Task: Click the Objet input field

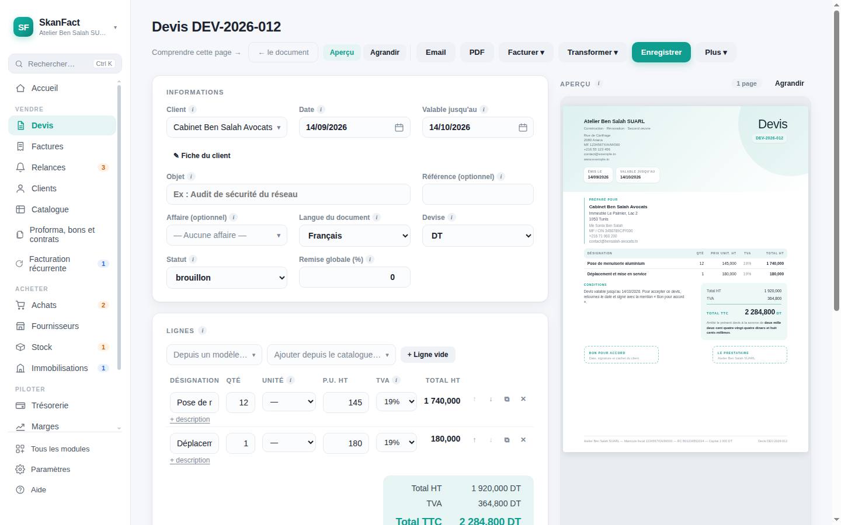Action: click(289, 194)
